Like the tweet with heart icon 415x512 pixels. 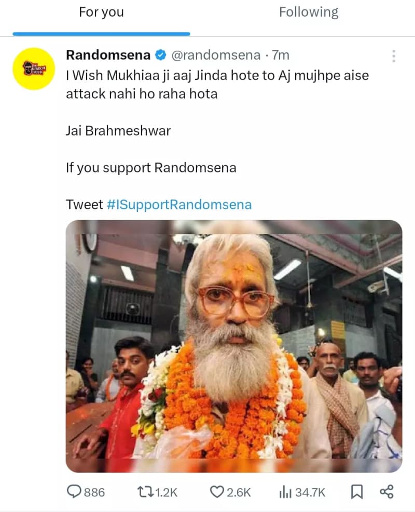(x=217, y=491)
